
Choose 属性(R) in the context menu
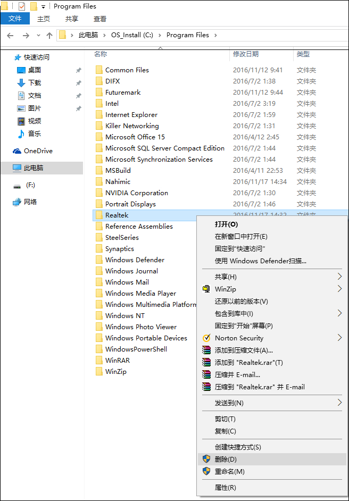click(272, 487)
